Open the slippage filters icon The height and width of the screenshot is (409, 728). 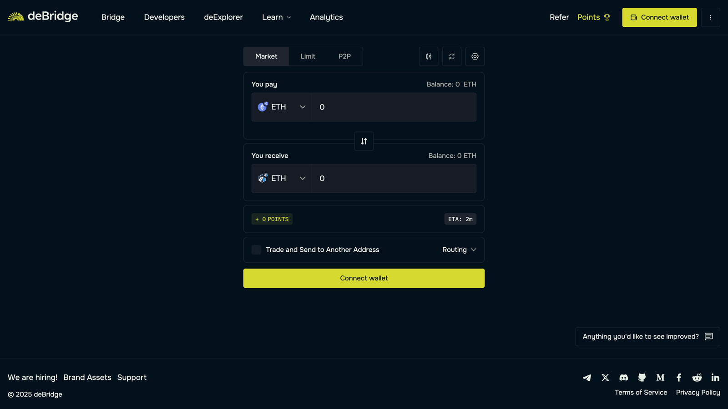click(x=428, y=56)
